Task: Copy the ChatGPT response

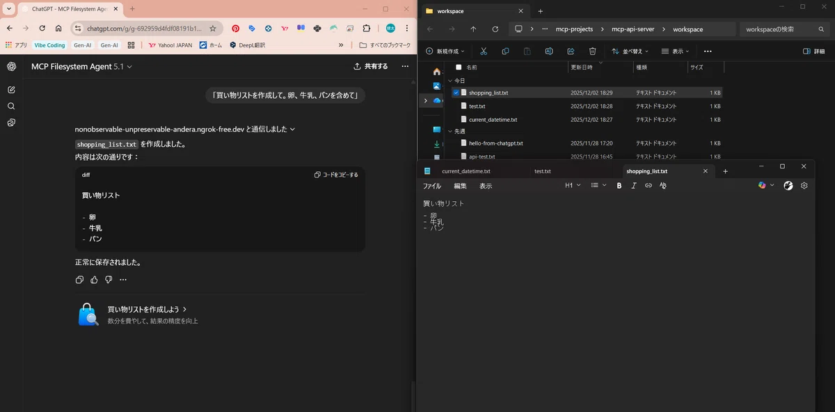Action: (x=79, y=280)
